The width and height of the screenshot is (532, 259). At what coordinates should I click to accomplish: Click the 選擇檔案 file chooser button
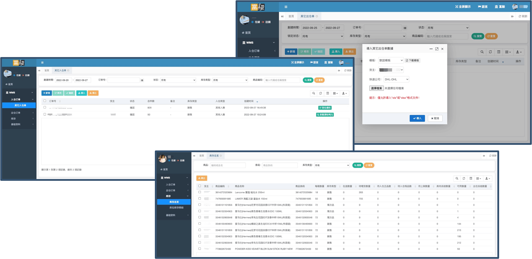[376, 88]
